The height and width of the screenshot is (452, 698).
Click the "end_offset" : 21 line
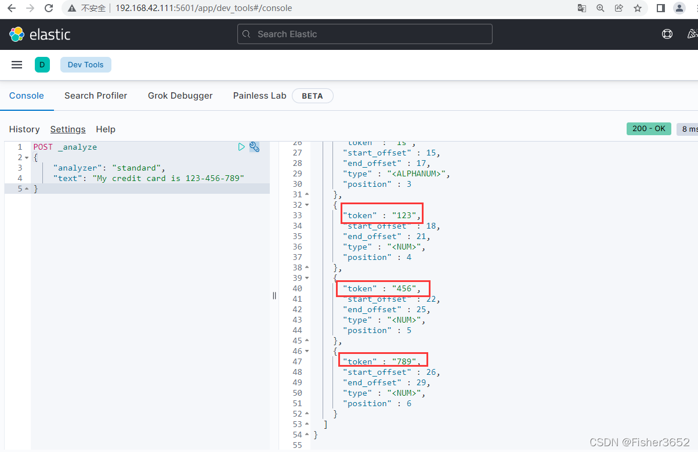386,236
